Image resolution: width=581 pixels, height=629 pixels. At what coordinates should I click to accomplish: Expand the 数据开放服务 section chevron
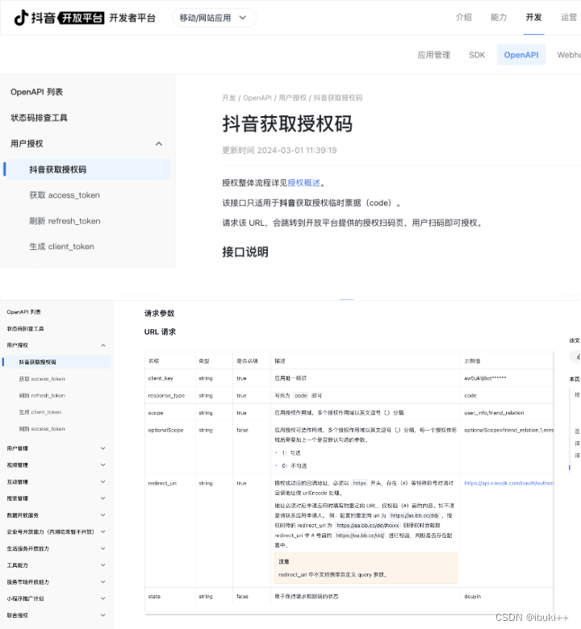[x=103, y=515]
